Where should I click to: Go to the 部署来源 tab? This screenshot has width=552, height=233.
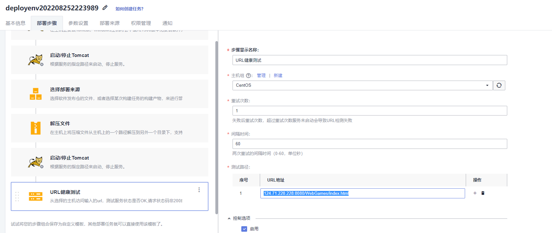[x=110, y=23]
